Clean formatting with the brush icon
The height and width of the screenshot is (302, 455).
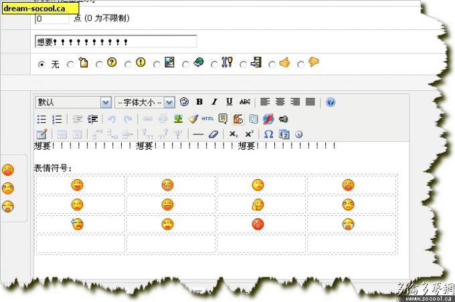click(x=193, y=119)
